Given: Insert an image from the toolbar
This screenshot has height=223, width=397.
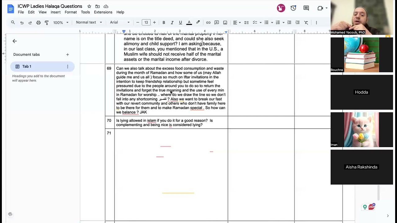Looking at the screenshot, I should (225, 22).
